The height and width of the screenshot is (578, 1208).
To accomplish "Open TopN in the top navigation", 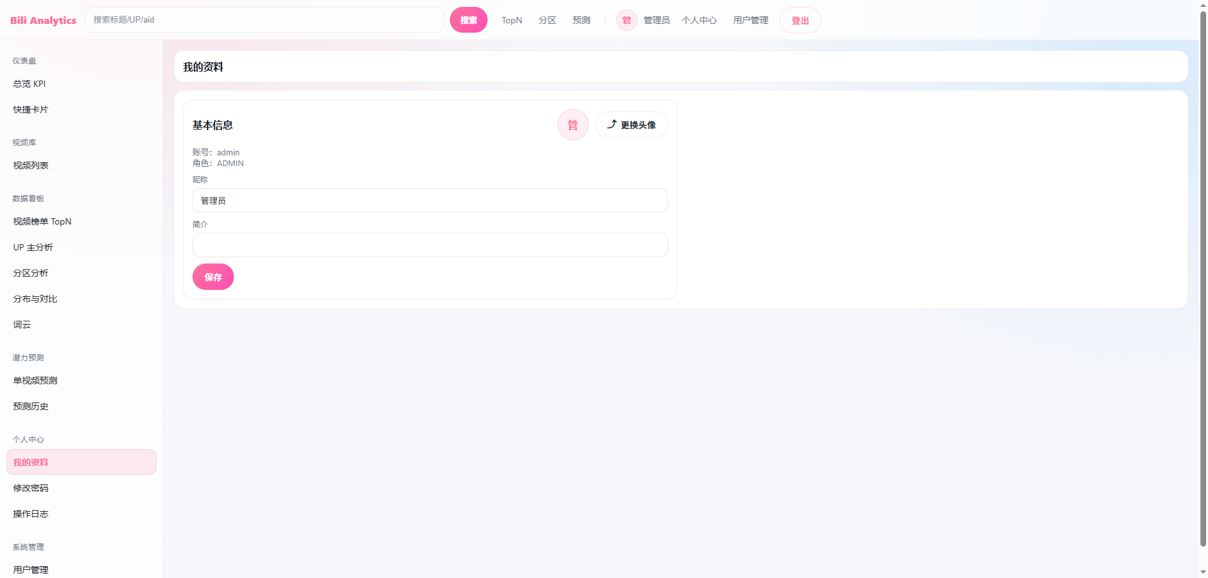I will [512, 20].
